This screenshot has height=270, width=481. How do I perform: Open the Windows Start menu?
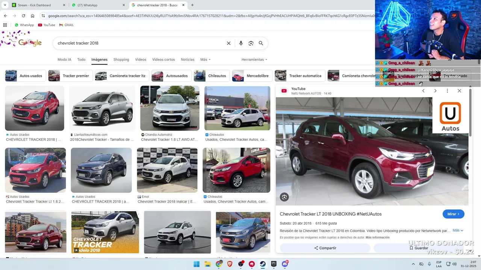197,264
